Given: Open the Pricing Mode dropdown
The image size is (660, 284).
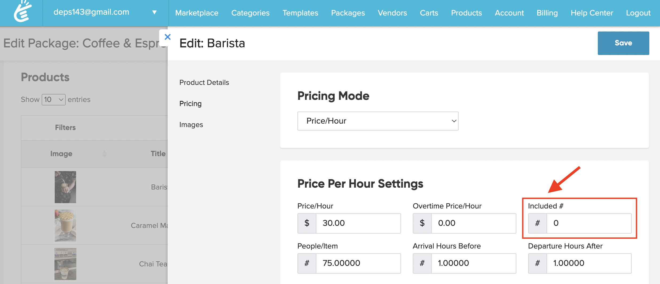Looking at the screenshot, I should (x=378, y=121).
